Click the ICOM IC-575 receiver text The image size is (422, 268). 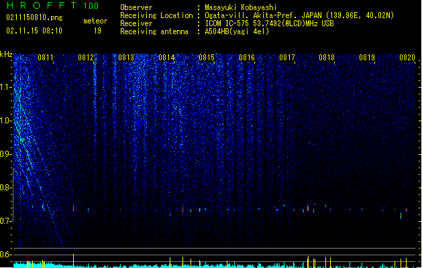pyautogui.click(x=269, y=23)
